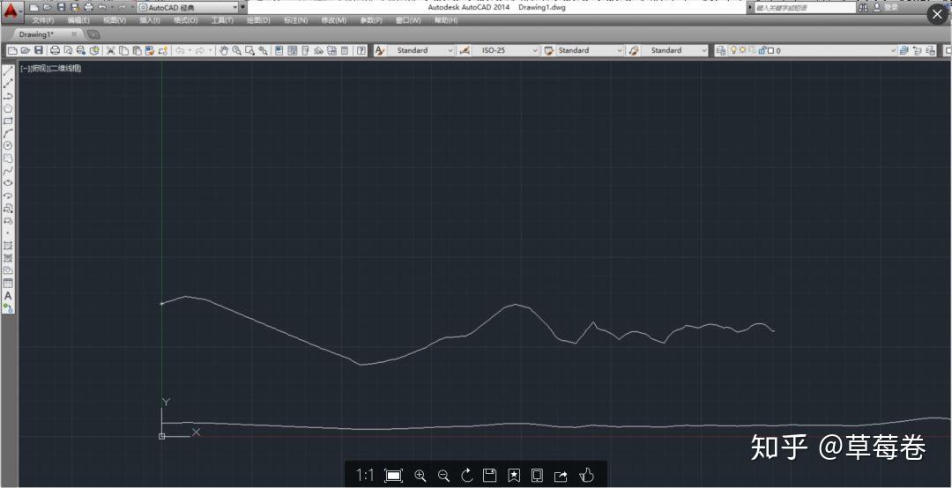Click the new drawing tab button
The width and height of the screenshot is (952, 488).
click(93, 34)
